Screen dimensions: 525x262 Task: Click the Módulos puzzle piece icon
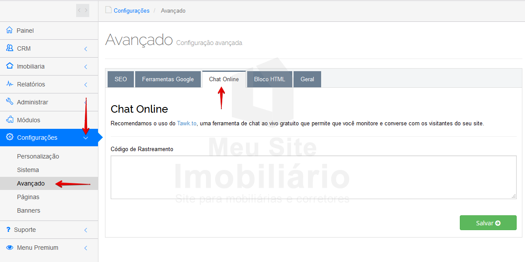[x=10, y=120]
